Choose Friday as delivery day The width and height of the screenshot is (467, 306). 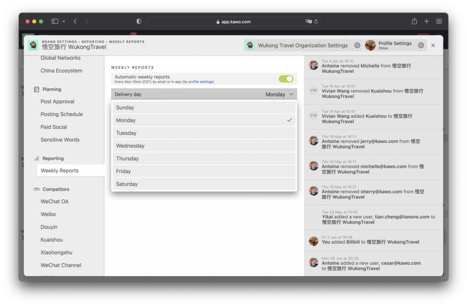pyautogui.click(x=204, y=171)
